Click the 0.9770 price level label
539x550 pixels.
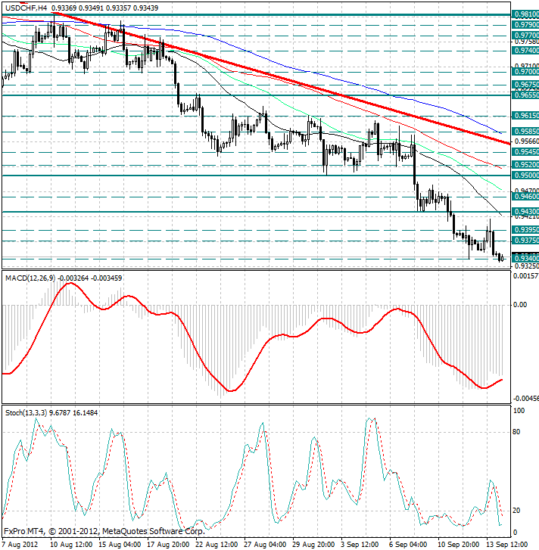point(525,36)
